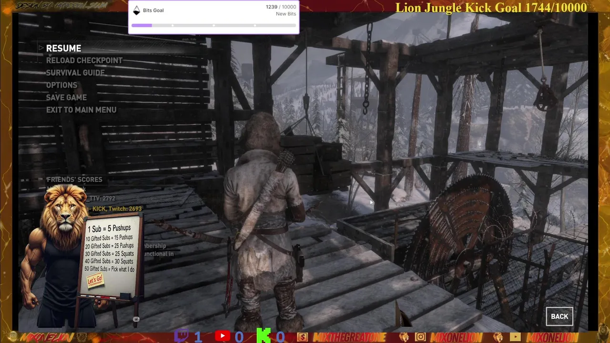Click the arrow marker beside RESUME
The width and height of the screenshot is (610, 343).
41,48
